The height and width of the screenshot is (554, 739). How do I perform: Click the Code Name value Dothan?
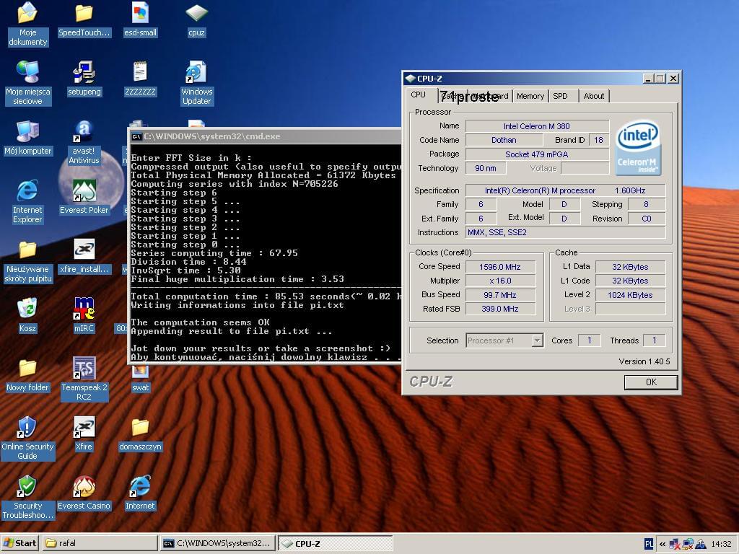coord(504,140)
